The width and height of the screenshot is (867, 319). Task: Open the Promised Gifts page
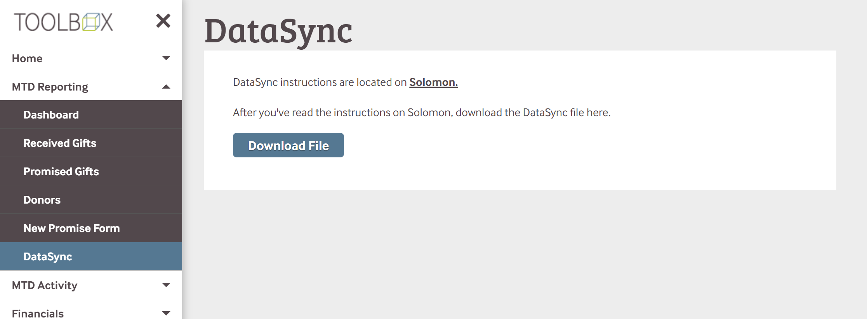click(61, 171)
